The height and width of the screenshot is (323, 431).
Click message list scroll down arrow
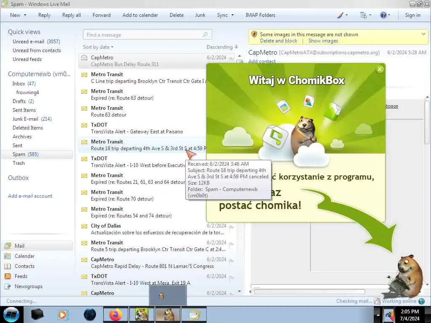coord(239,291)
